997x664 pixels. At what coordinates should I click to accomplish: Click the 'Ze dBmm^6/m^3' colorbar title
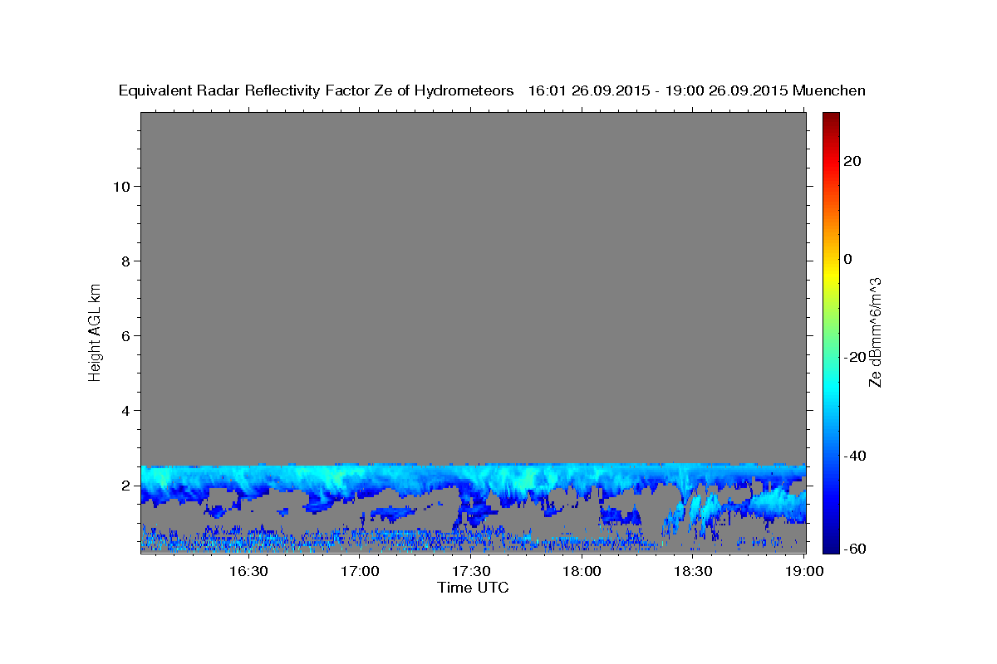point(875,332)
